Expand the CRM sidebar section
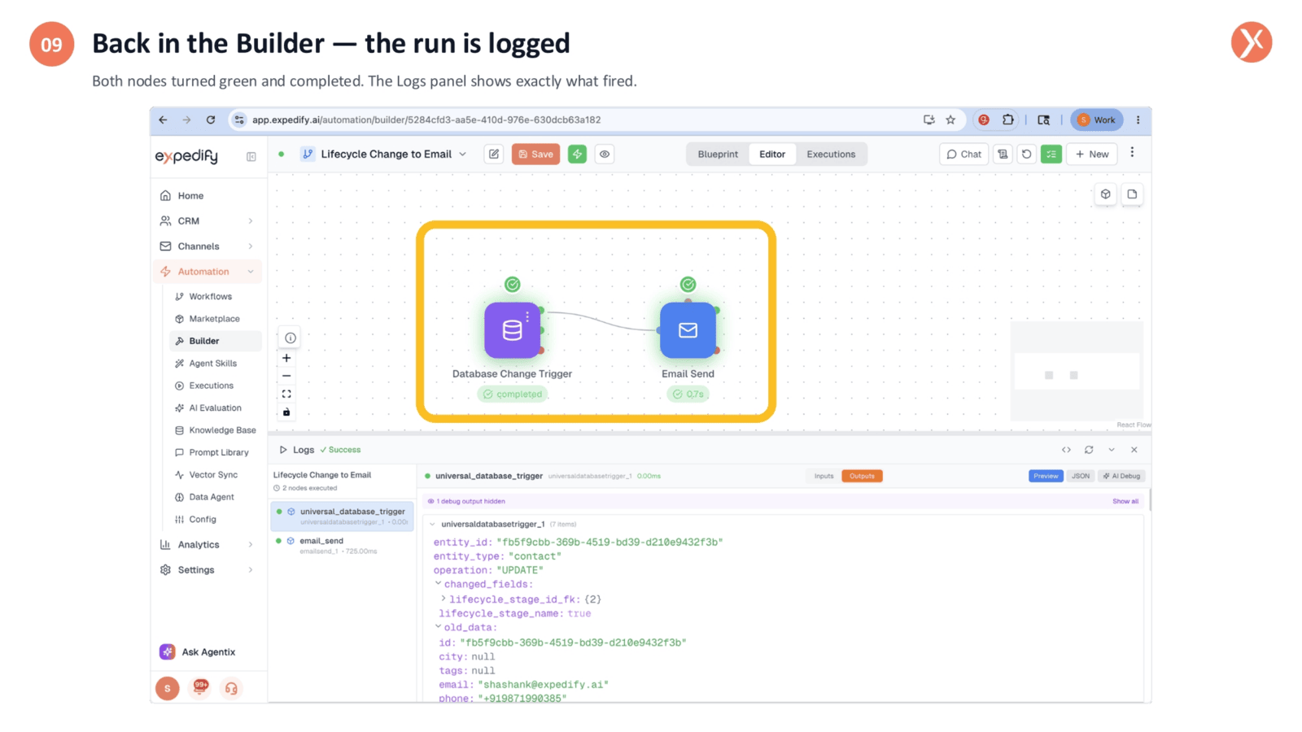Image resolution: width=1302 pixels, height=732 pixels. 207,220
